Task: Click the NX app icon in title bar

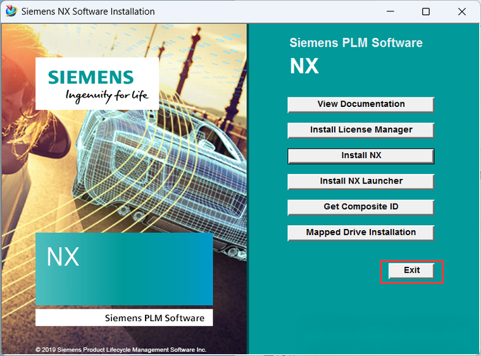Action: [11, 11]
